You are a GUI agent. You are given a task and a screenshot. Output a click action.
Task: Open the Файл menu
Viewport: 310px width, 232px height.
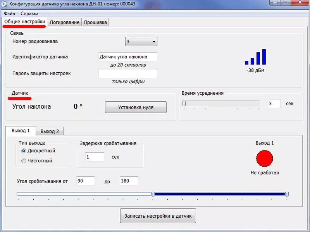(x=9, y=14)
